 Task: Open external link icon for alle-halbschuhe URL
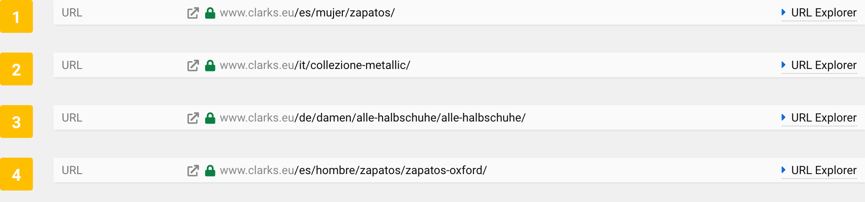[193, 118]
